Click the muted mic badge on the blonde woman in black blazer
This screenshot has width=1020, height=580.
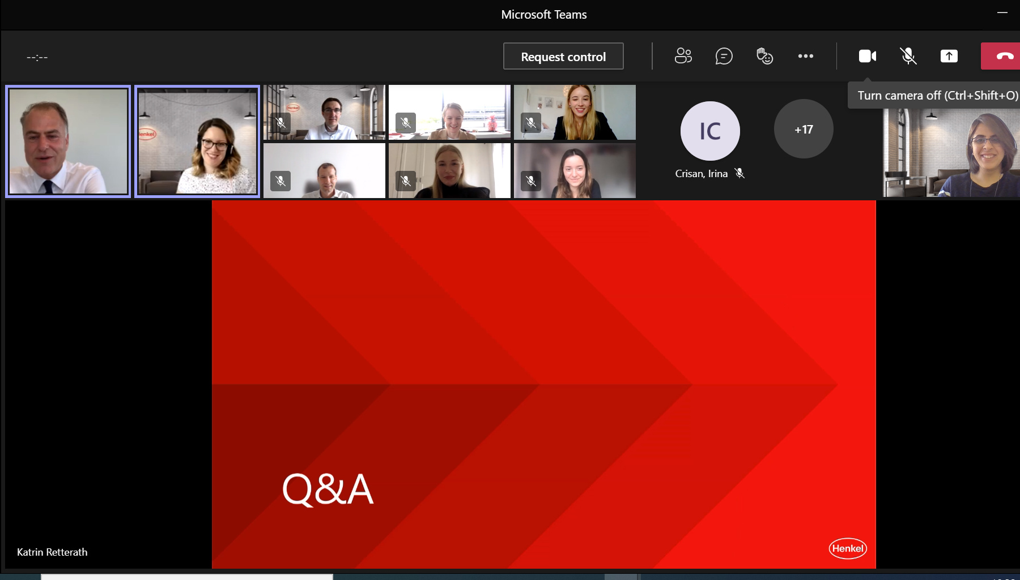click(x=530, y=122)
